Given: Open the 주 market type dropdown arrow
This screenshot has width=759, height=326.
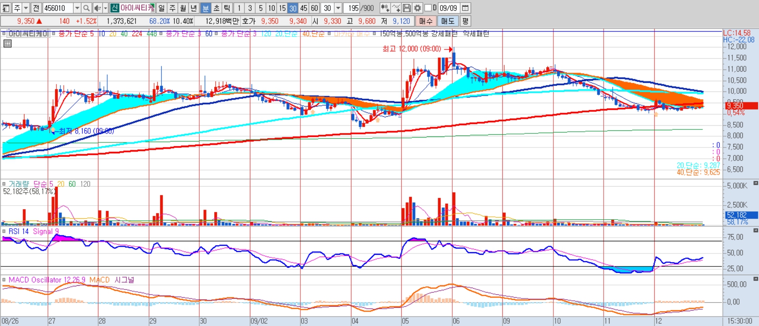Looking at the screenshot, I should point(26,8).
